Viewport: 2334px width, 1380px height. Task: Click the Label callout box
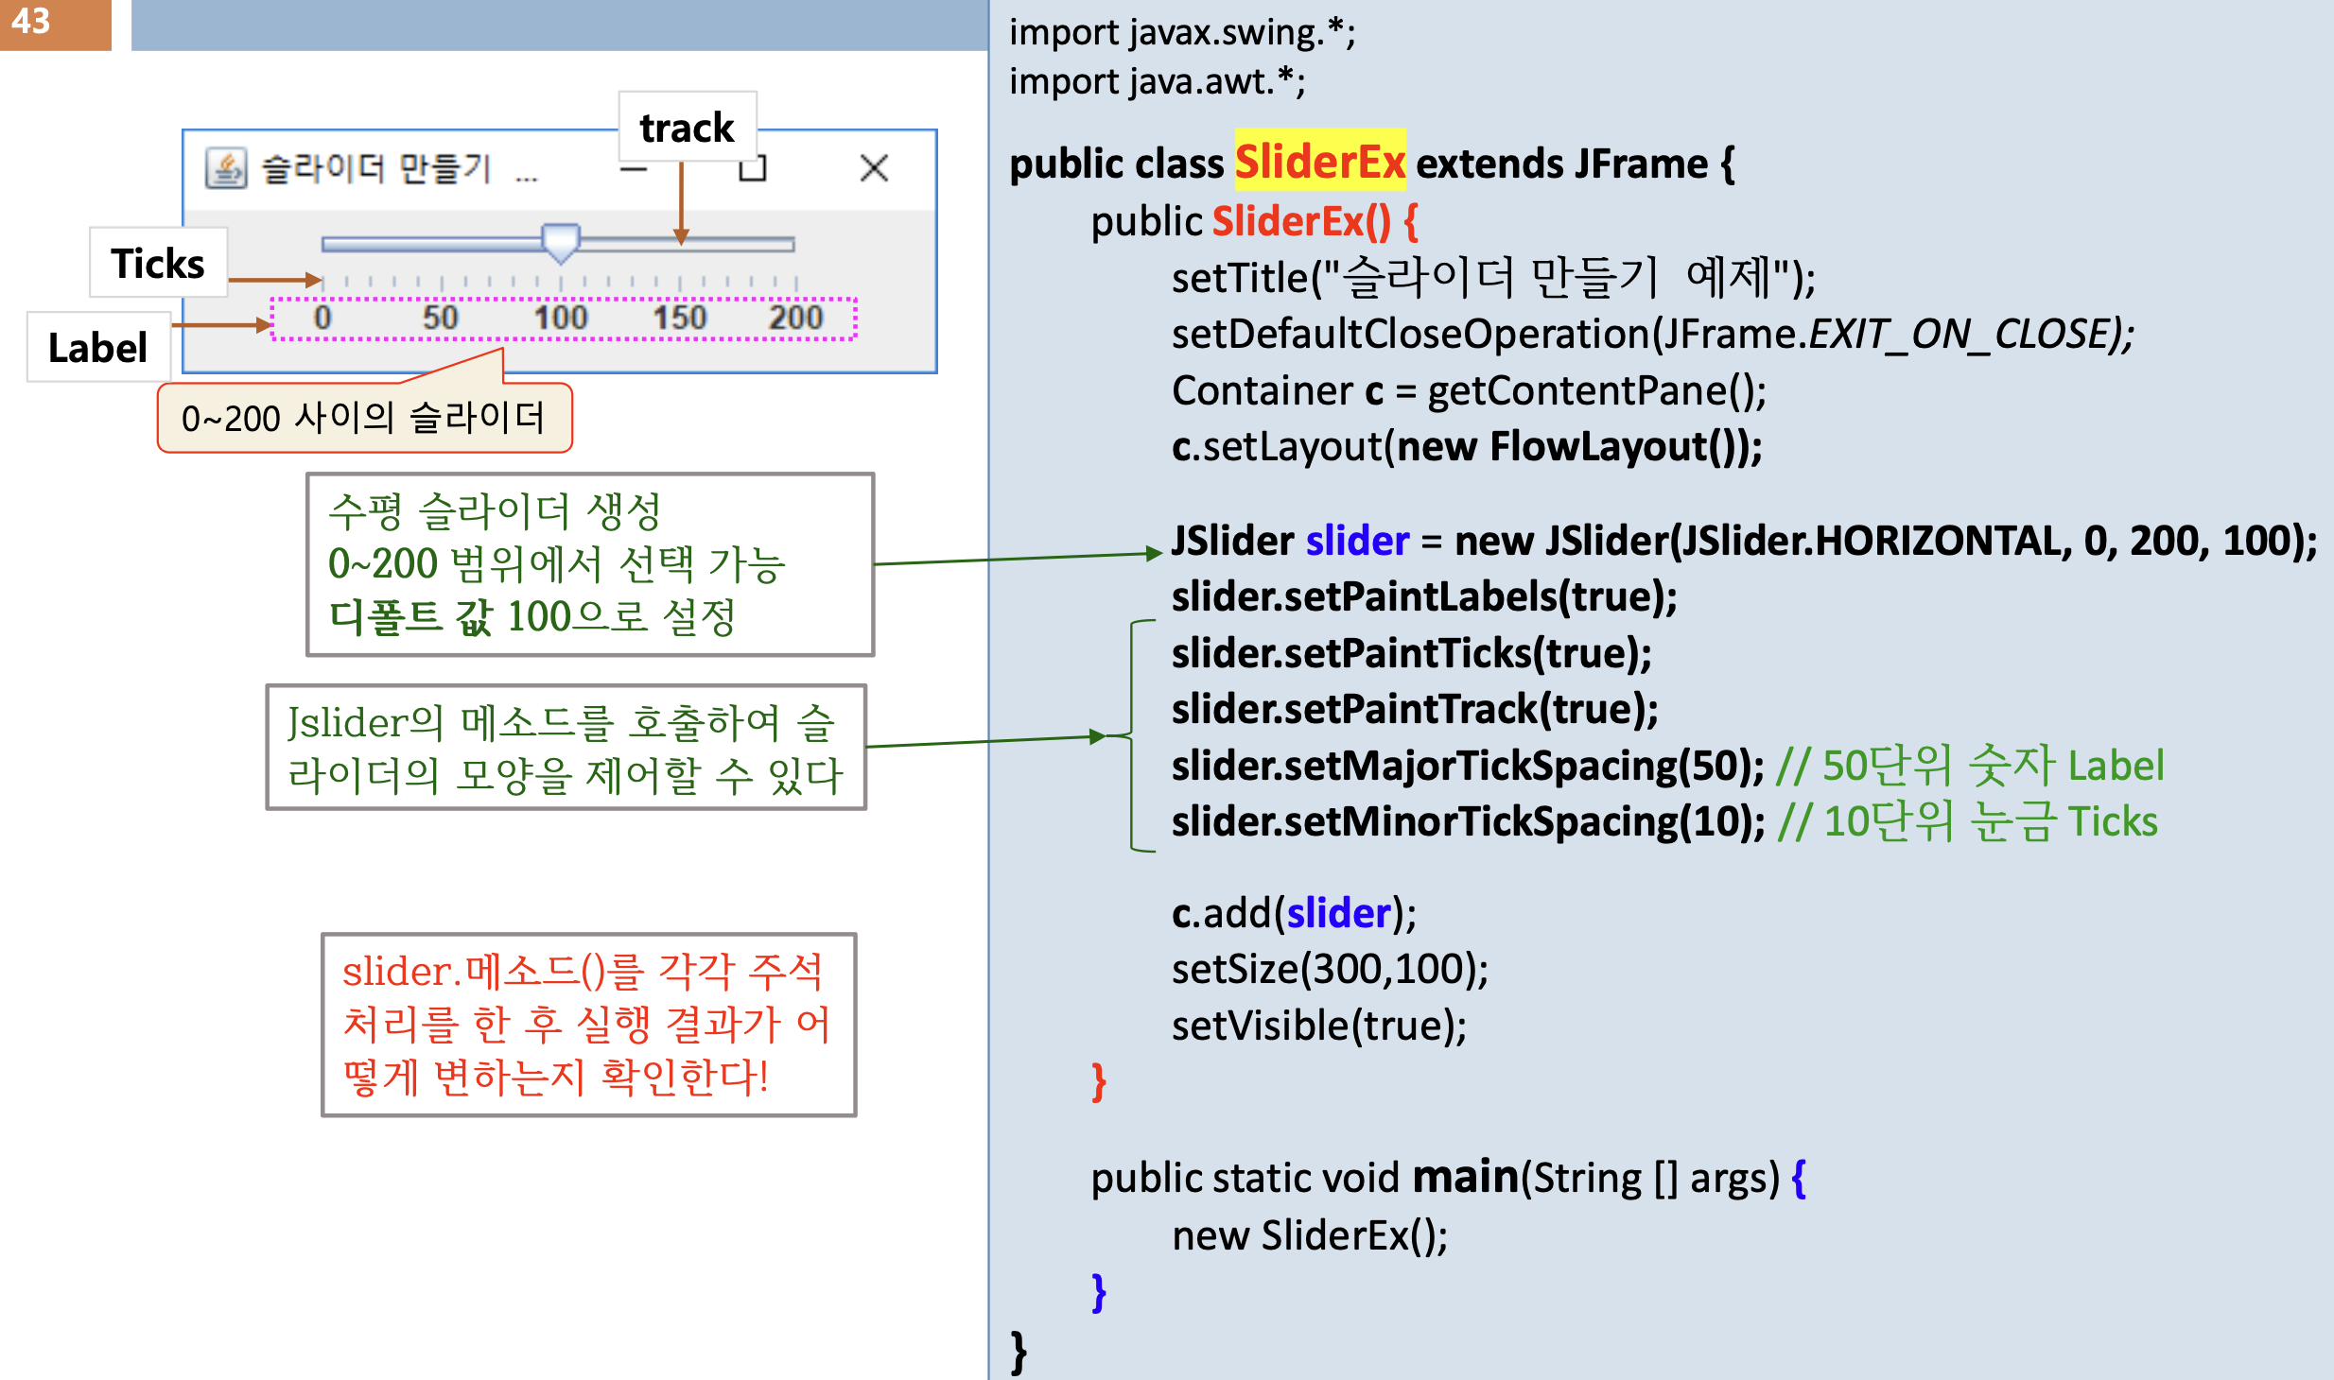[98, 347]
